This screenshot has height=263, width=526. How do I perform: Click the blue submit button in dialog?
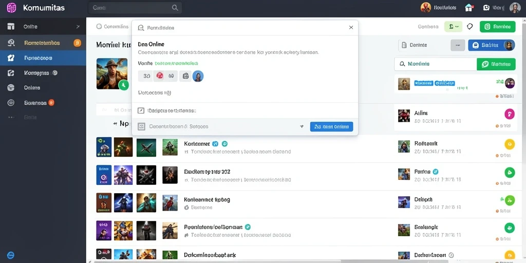pos(331,126)
